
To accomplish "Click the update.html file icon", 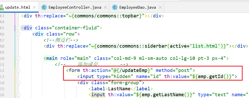I will pyautogui.click(x=2, y=7).
